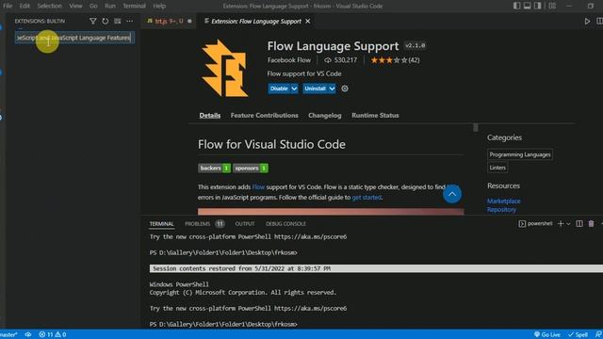Click the filter extensions funnel icon
This screenshot has height=339, width=603.
(x=92, y=21)
